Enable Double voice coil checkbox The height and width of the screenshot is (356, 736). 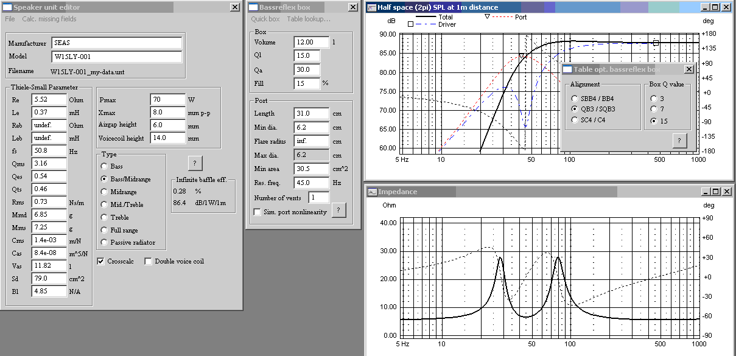pyautogui.click(x=148, y=261)
